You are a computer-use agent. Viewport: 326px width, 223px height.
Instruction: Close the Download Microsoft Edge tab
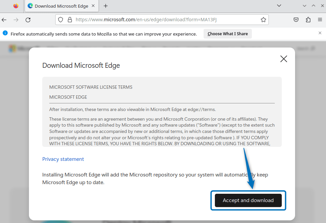pos(94,6)
